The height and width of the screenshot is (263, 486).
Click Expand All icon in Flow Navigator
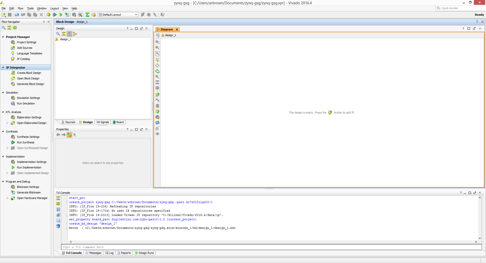[x=15, y=28]
